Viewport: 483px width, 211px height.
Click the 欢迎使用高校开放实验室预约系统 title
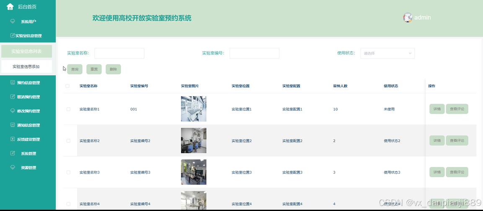click(x=142, y=18)
